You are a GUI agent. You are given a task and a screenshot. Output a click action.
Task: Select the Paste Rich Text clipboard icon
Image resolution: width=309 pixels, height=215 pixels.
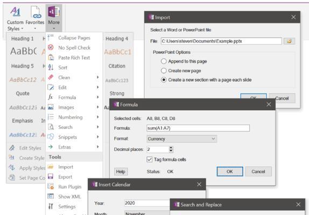51,58
